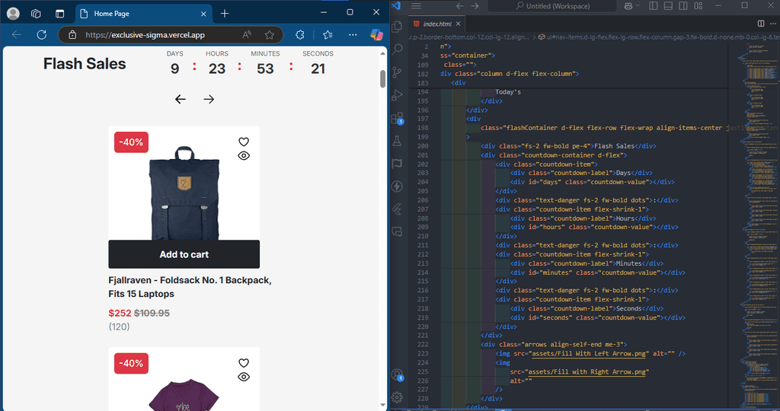This screenshot has width=780, height=411.
Task: Expand the ul#nav-items breadcrumb
Action: click(659, 37)
